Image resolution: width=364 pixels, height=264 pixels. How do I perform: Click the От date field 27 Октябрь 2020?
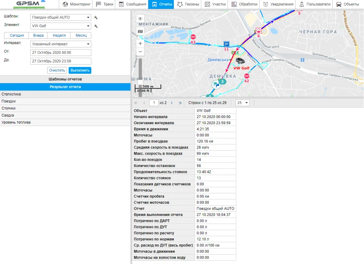click(x=60, y=52)
